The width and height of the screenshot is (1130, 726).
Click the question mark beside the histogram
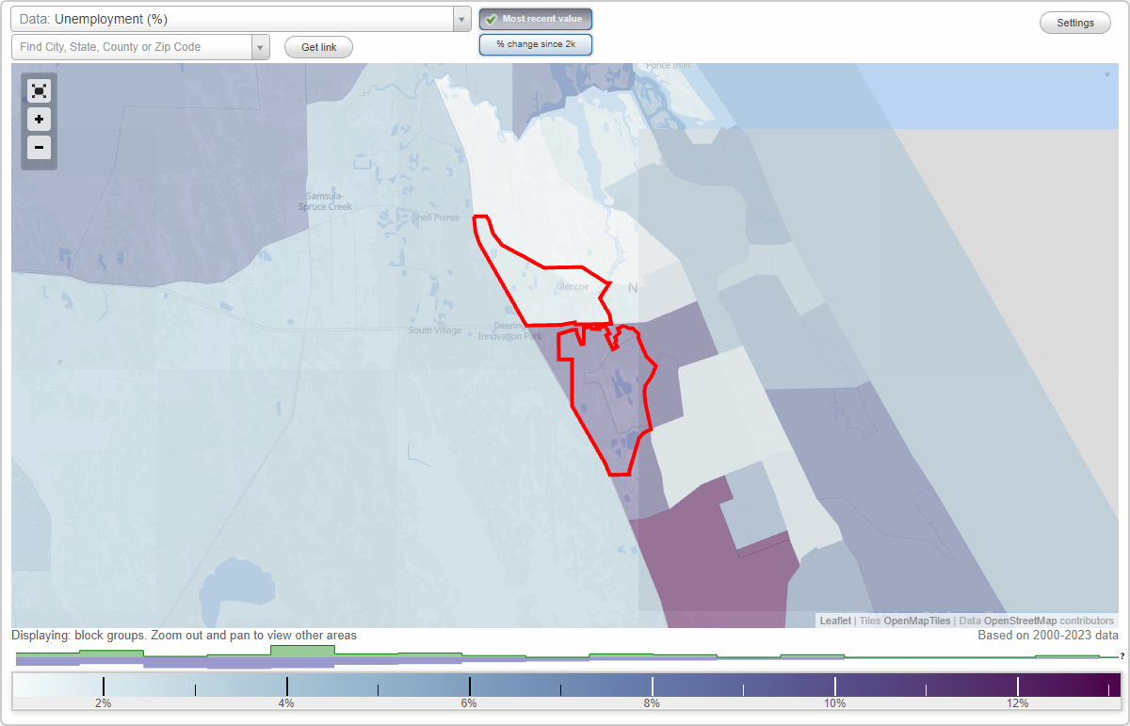click(1122, 655)
